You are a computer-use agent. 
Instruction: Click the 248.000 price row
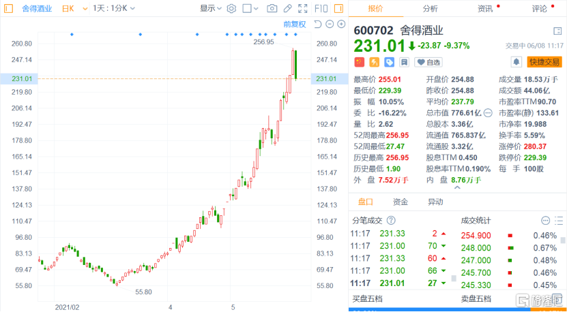[x=509, y=248]
